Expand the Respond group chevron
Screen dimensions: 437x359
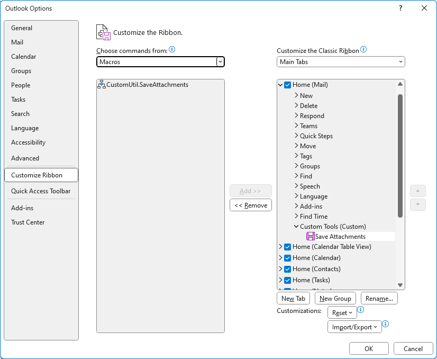coord(296,115)
